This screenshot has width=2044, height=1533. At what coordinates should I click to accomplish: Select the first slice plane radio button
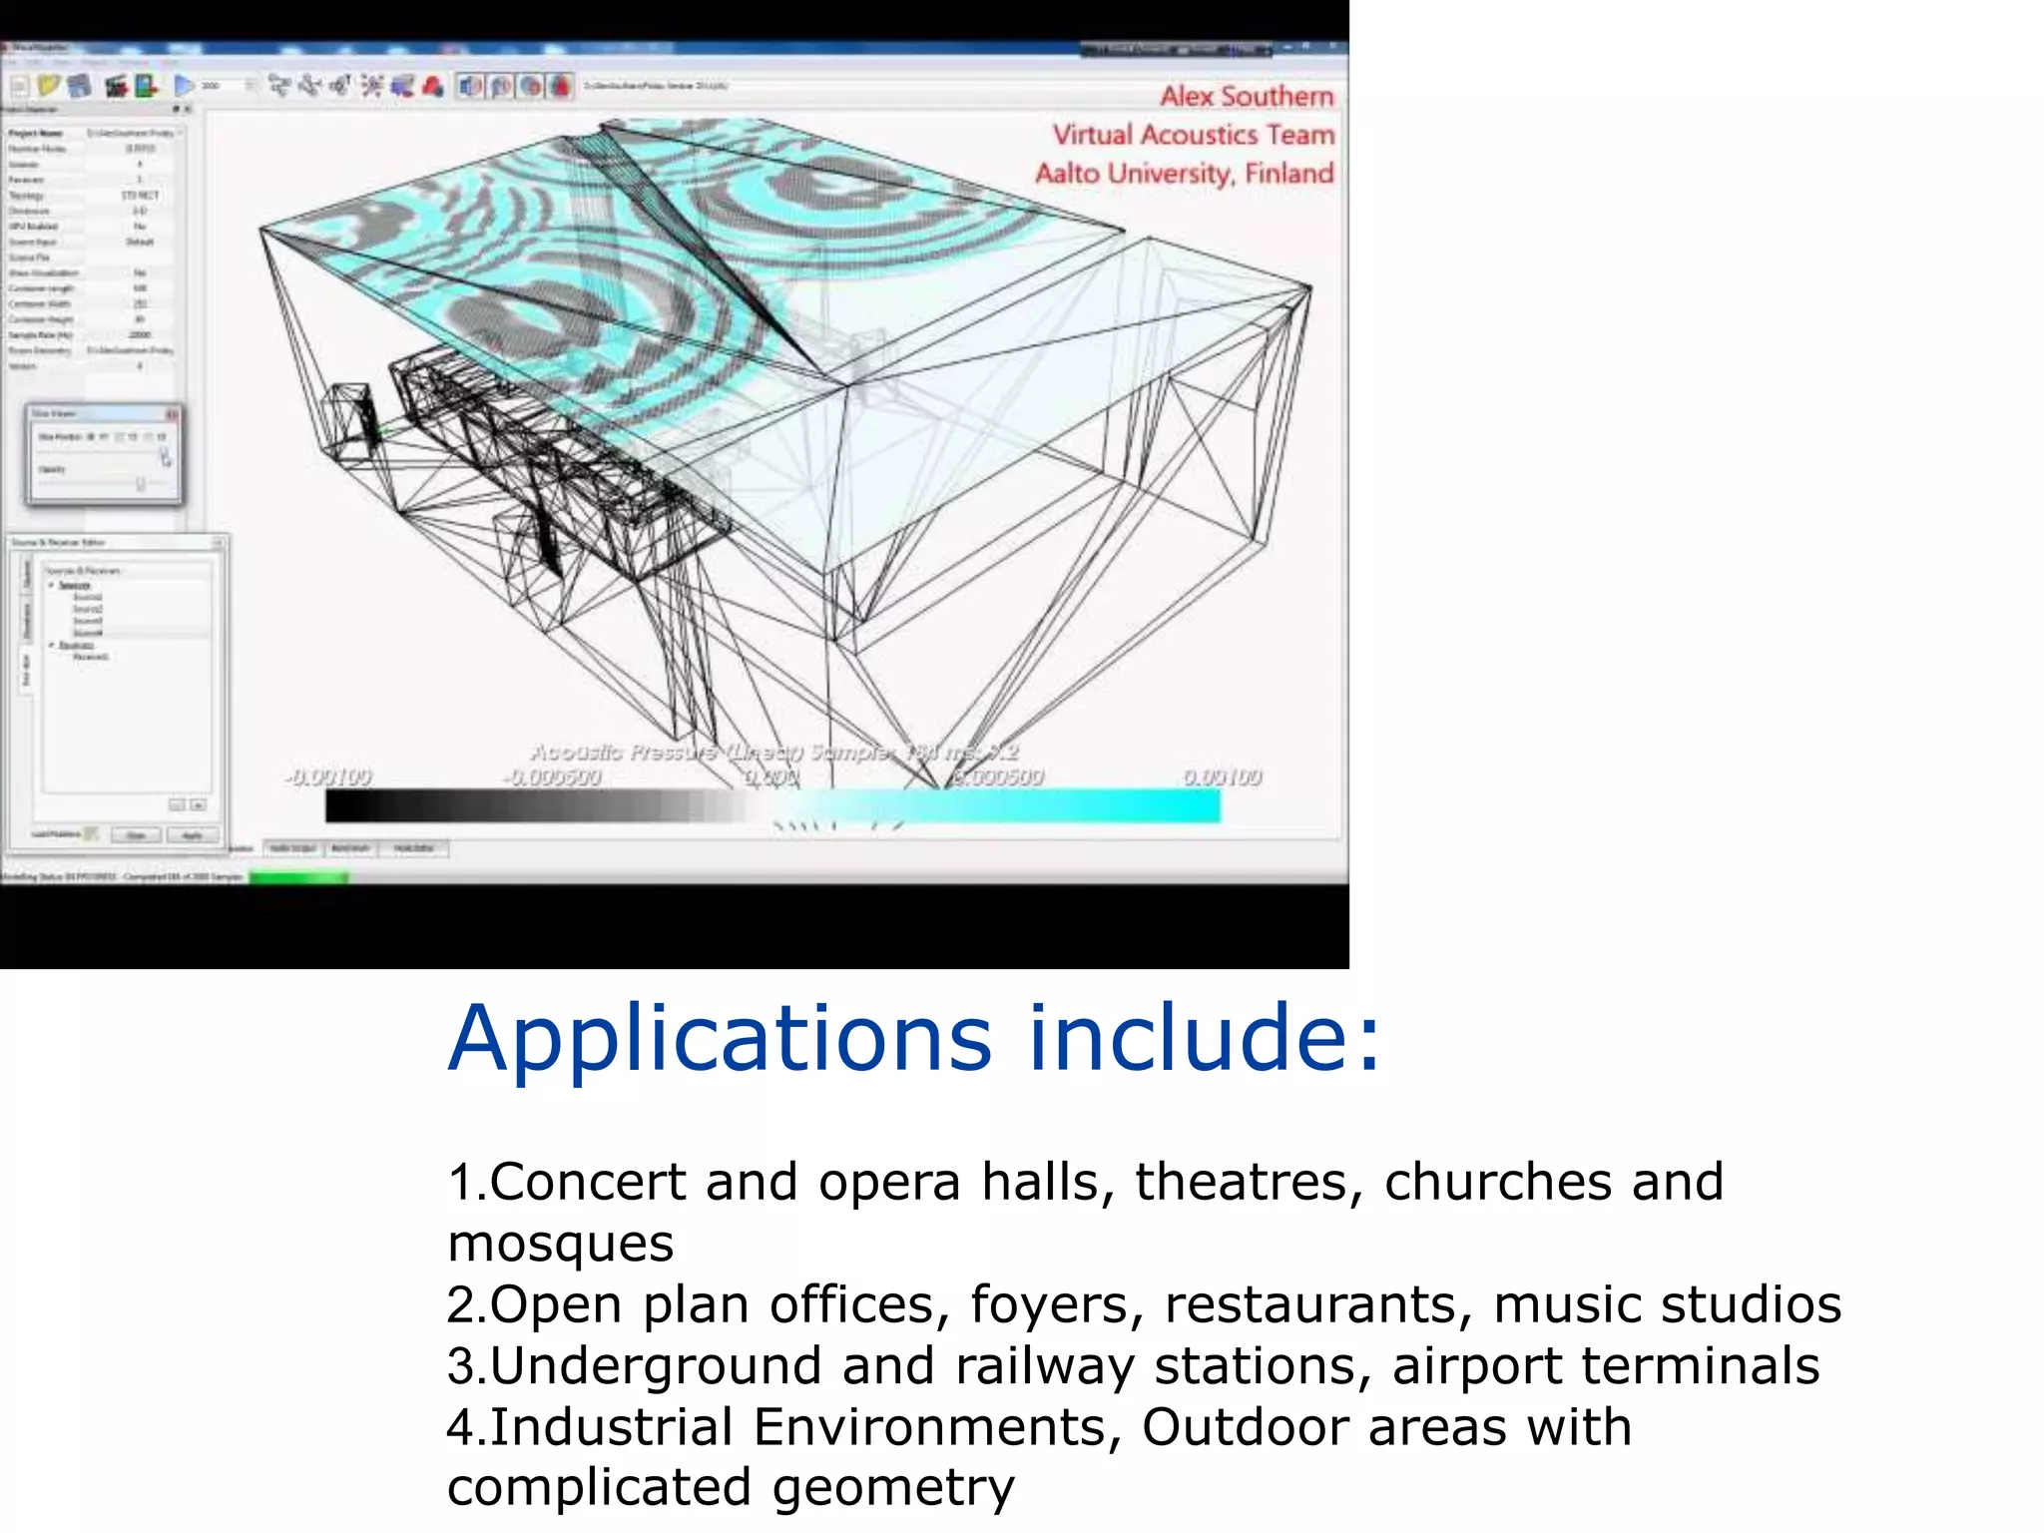(91, 437)
